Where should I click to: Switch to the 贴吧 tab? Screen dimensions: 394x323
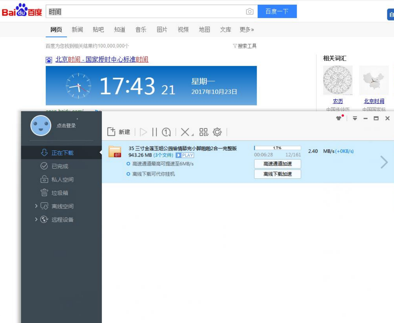tap(98, 30)
